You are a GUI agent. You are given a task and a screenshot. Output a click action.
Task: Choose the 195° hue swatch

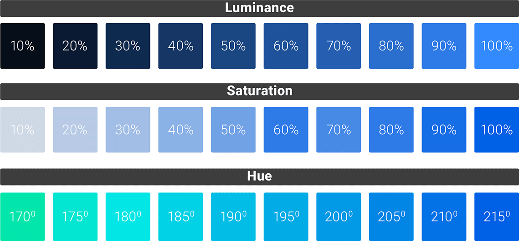coord(286,216)
